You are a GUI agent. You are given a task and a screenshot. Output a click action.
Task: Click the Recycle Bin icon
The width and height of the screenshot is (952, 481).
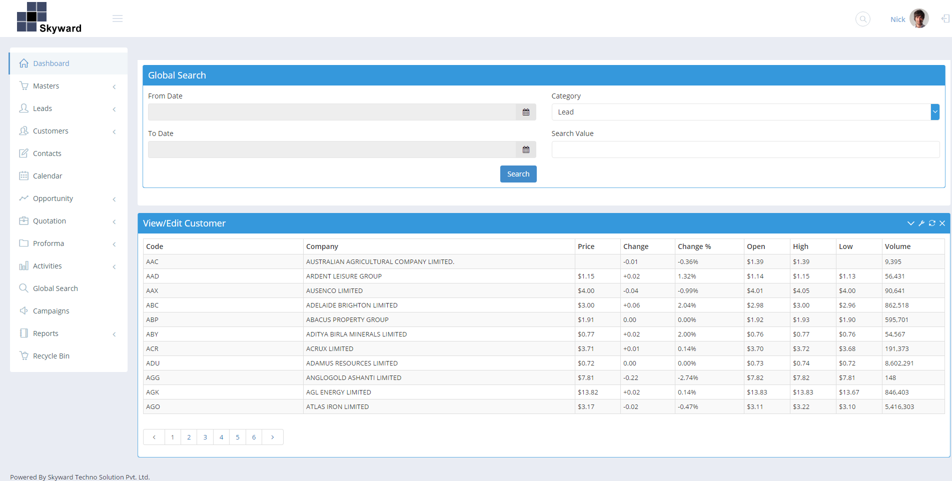pyautogui.click(x=24, y=355)
